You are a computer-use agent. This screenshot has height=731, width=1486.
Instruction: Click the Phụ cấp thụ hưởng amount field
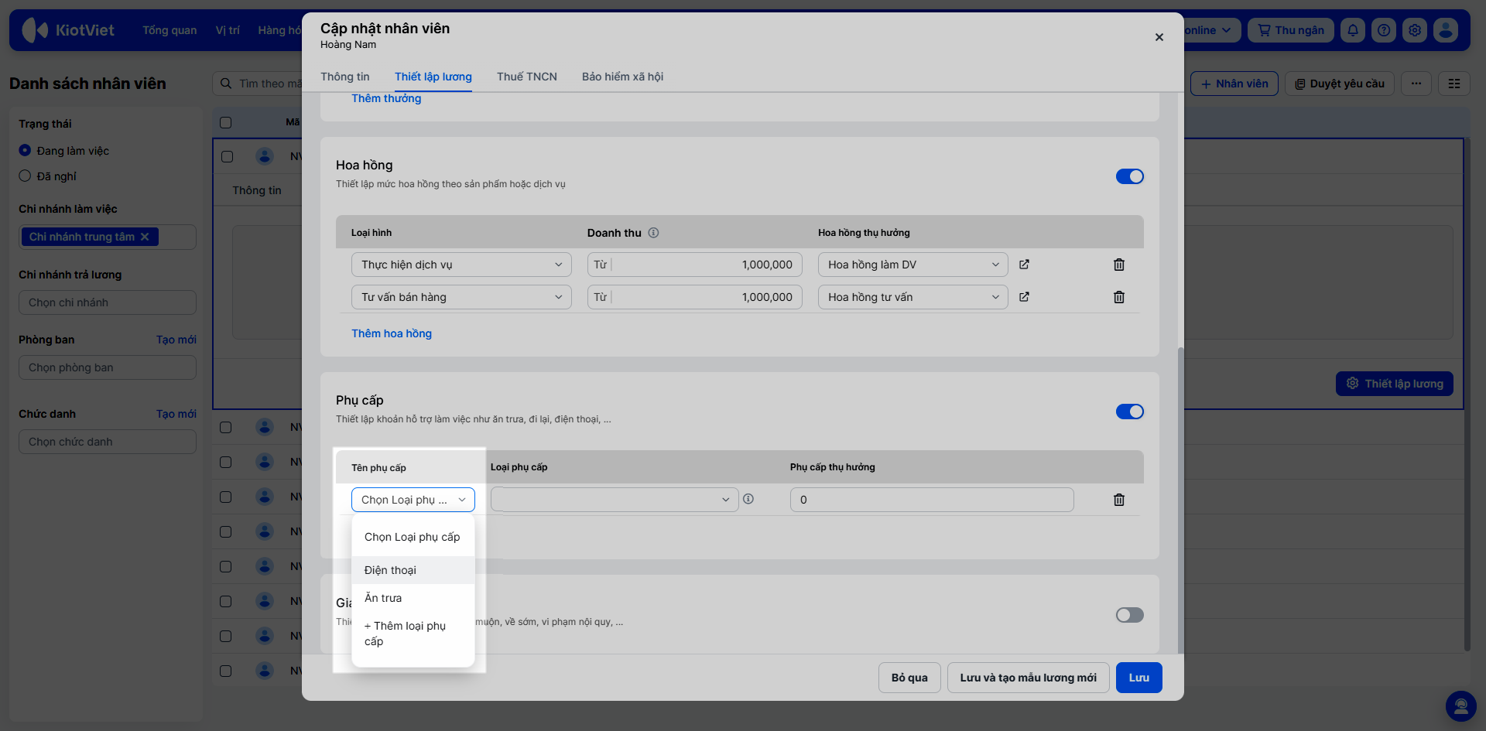pyautogui.click(x=932, y=500)
